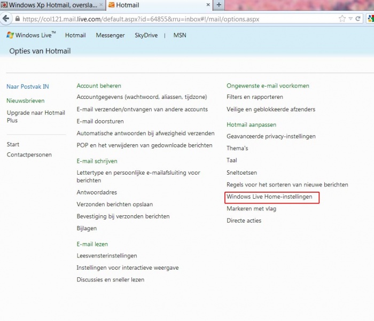
Task: Open Markeren met vlag
Action: [252, 209]
